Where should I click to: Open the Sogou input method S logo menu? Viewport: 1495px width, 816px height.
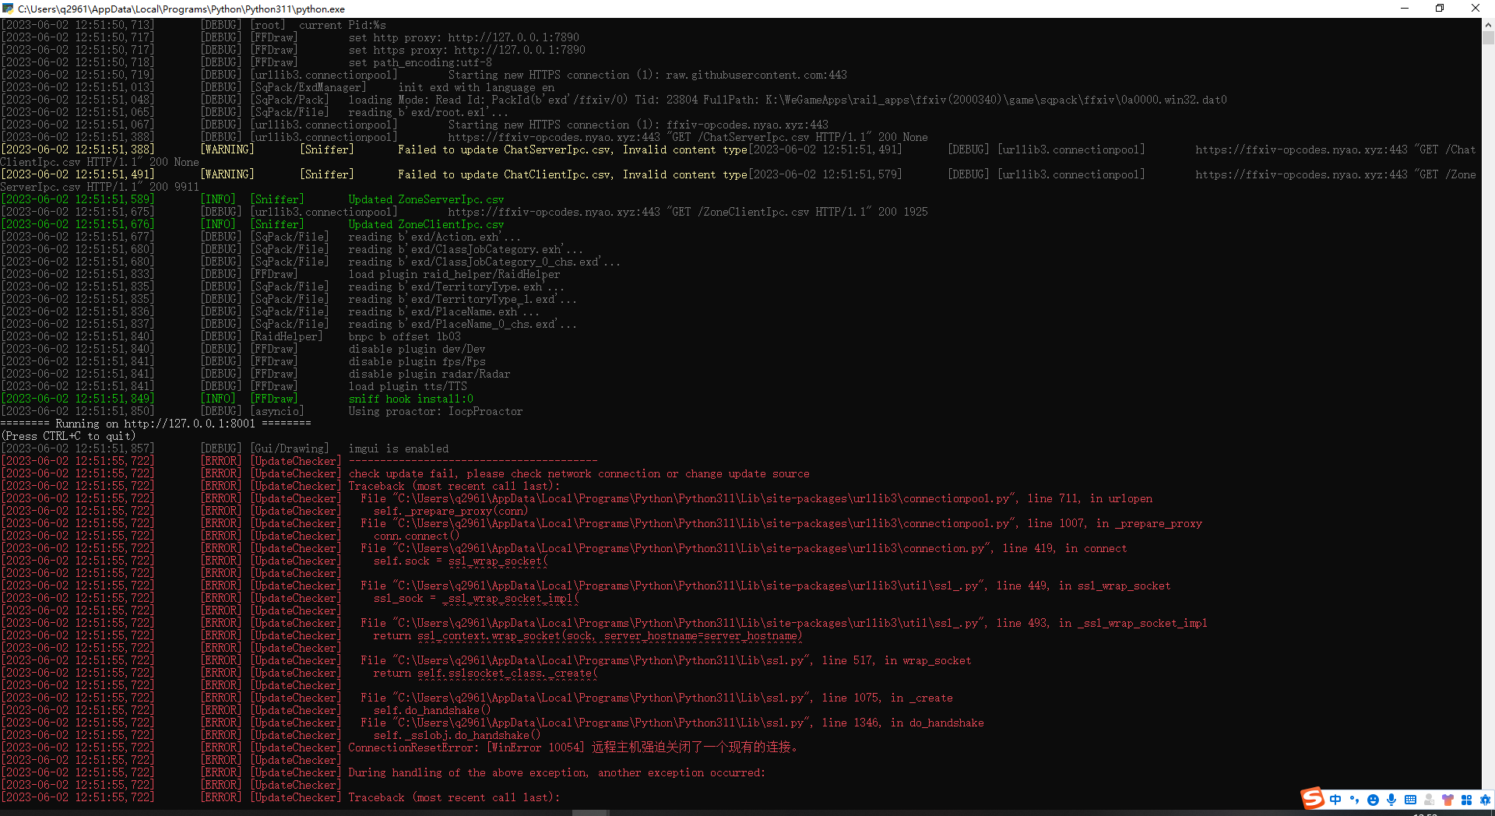point(1313,799)
